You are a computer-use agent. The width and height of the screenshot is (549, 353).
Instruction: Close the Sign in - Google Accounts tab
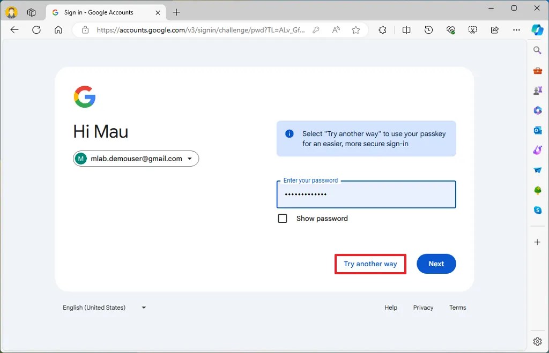pyautogui.click(x=158, y=13)
